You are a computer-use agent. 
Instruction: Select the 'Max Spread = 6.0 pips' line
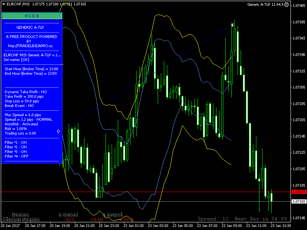pyautogui.click(x=23, y=115)
